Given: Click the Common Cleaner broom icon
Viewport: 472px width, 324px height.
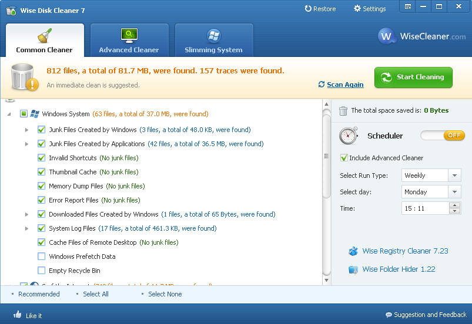Looking at the screenshot, I should click(x=45, y=36).
